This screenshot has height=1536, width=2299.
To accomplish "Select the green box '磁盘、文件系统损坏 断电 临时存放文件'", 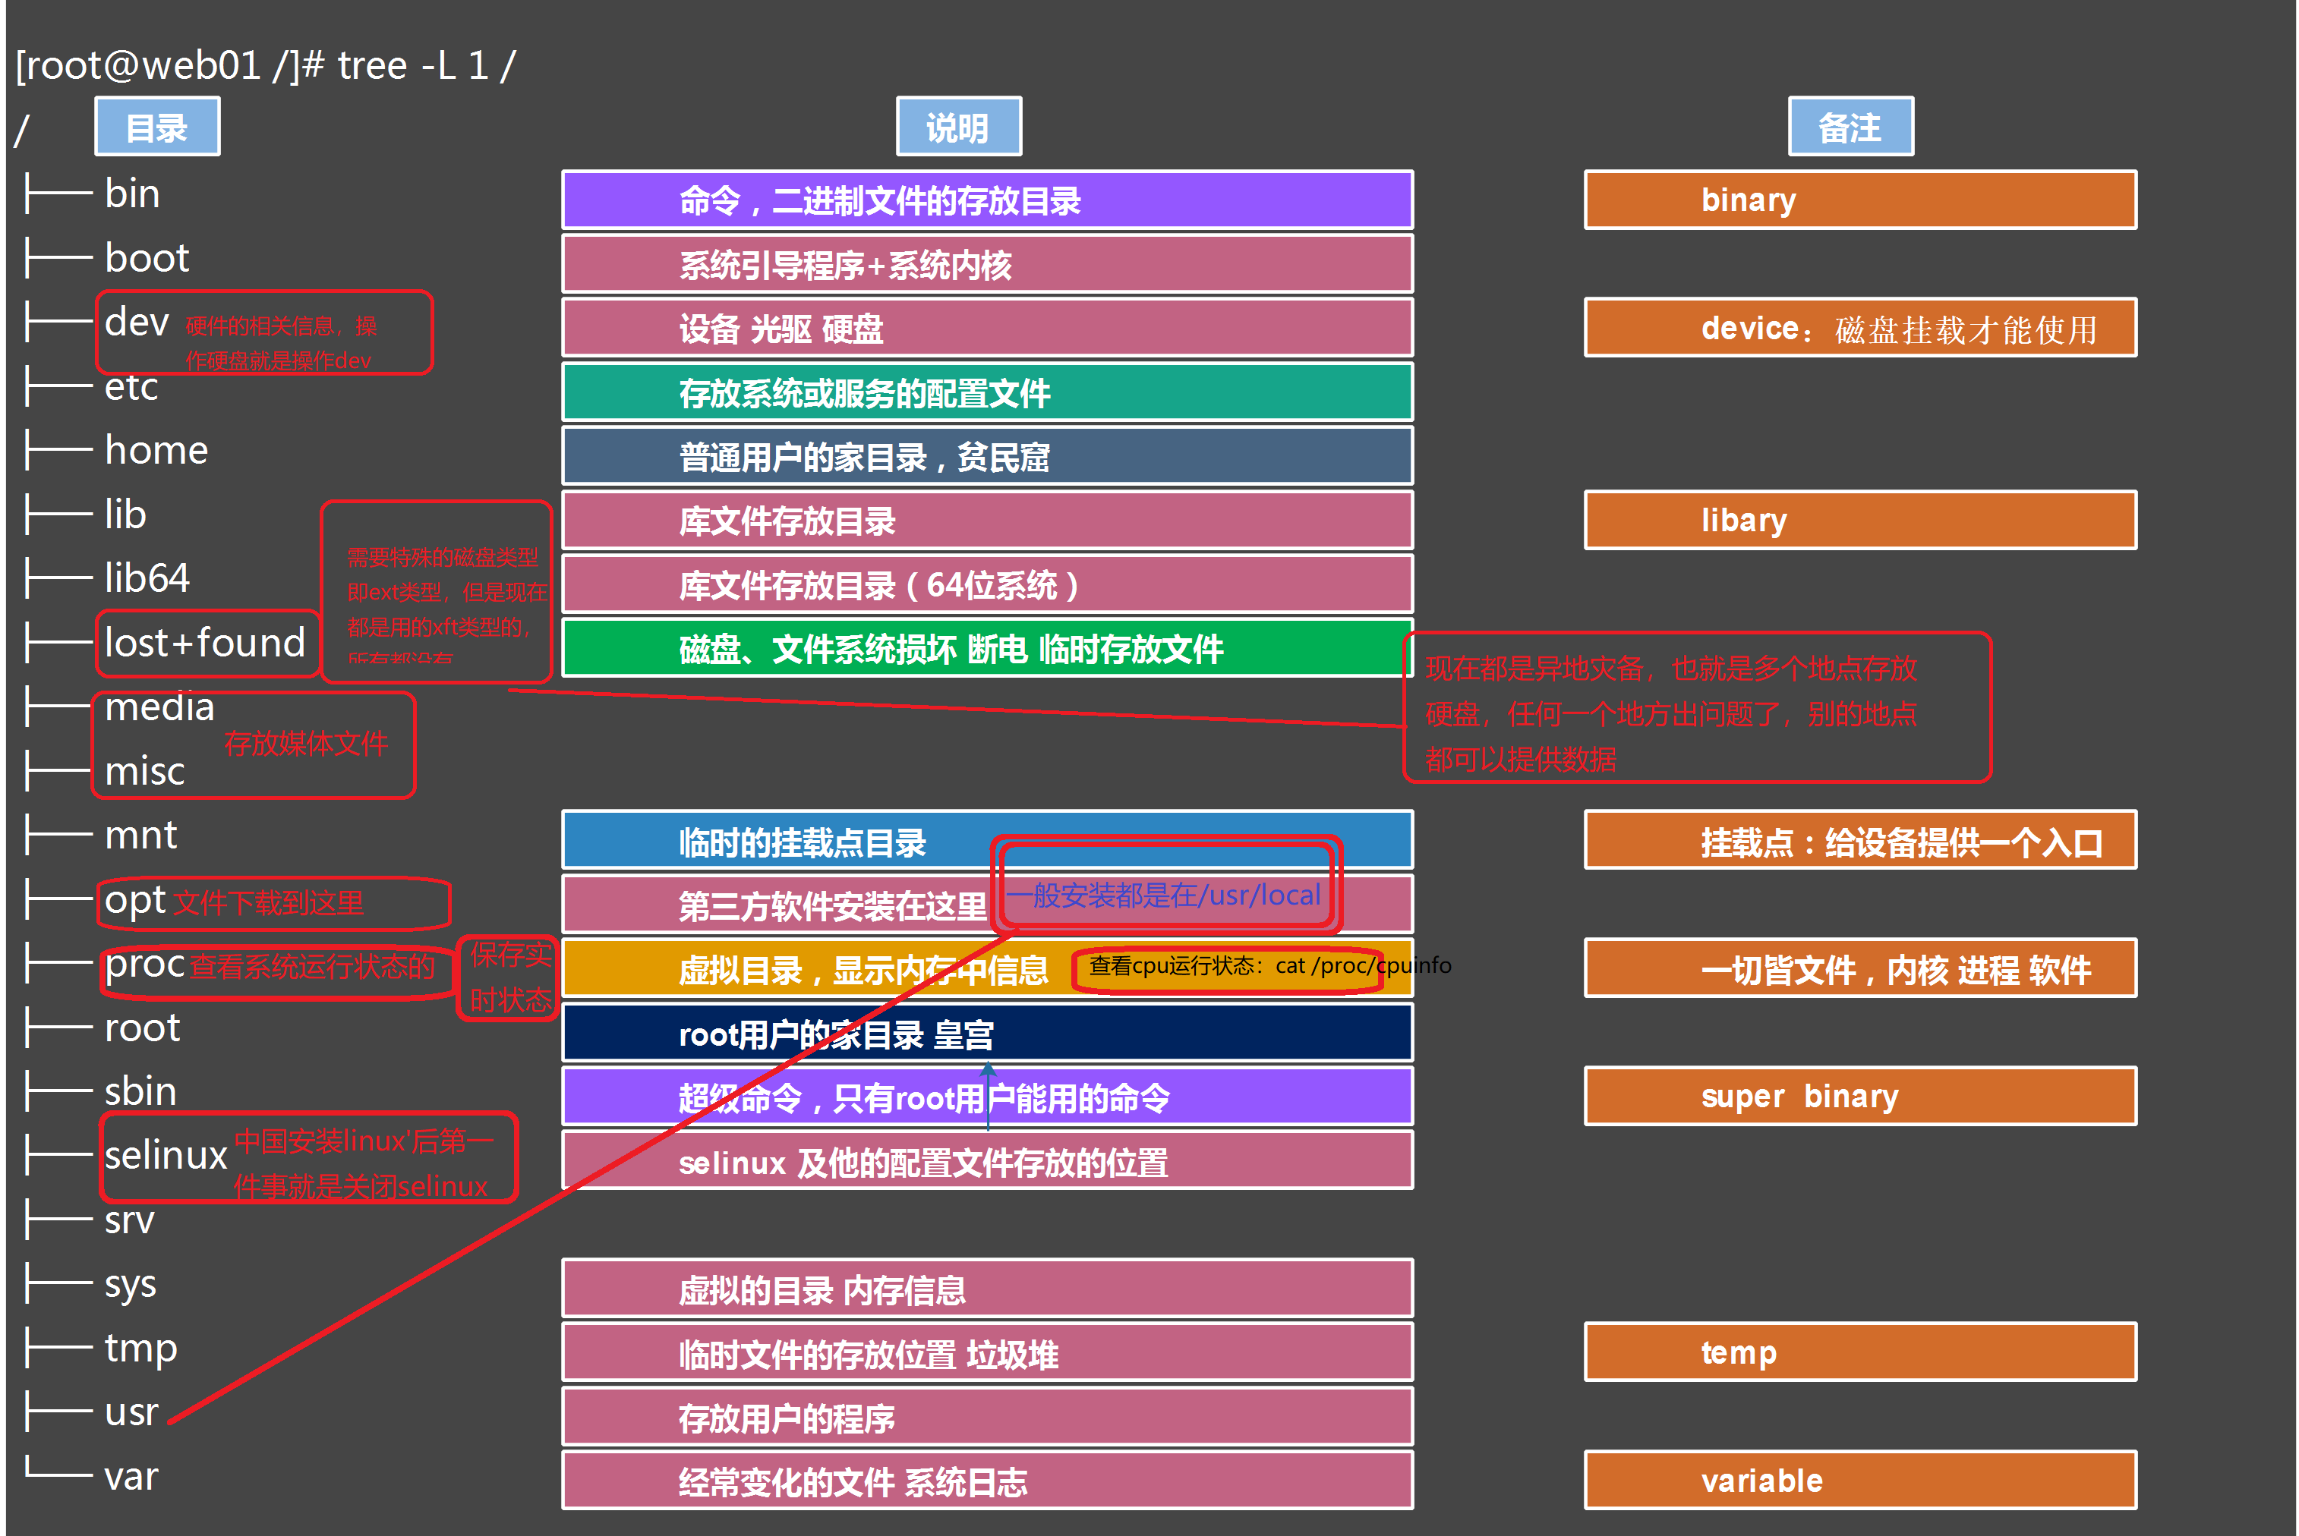I will 988,649.
